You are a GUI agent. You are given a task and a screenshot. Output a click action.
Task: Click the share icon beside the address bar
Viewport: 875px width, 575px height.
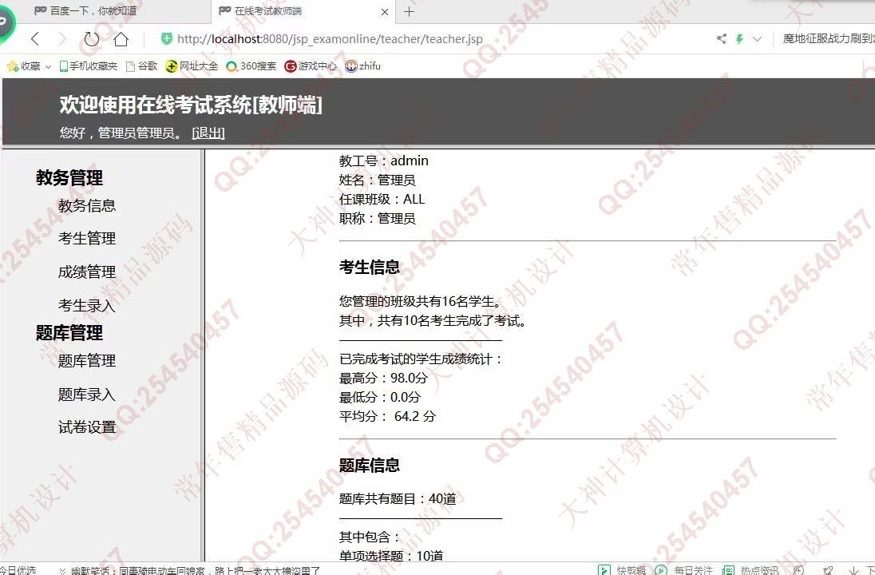722,38
